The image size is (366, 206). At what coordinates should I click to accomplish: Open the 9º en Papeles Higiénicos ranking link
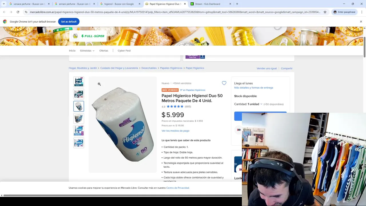click(192, 90)
